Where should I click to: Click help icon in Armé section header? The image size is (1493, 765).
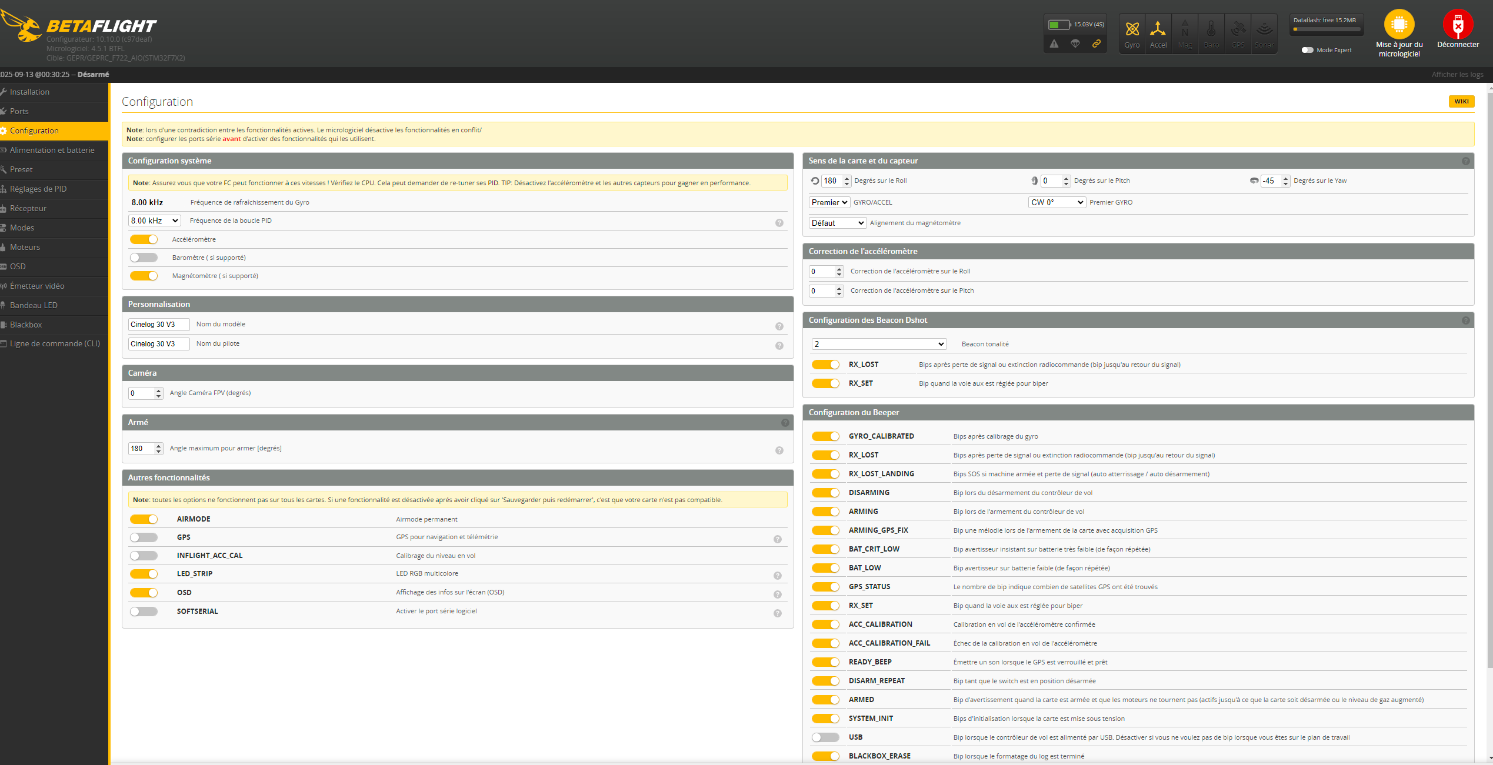point(785,423)
